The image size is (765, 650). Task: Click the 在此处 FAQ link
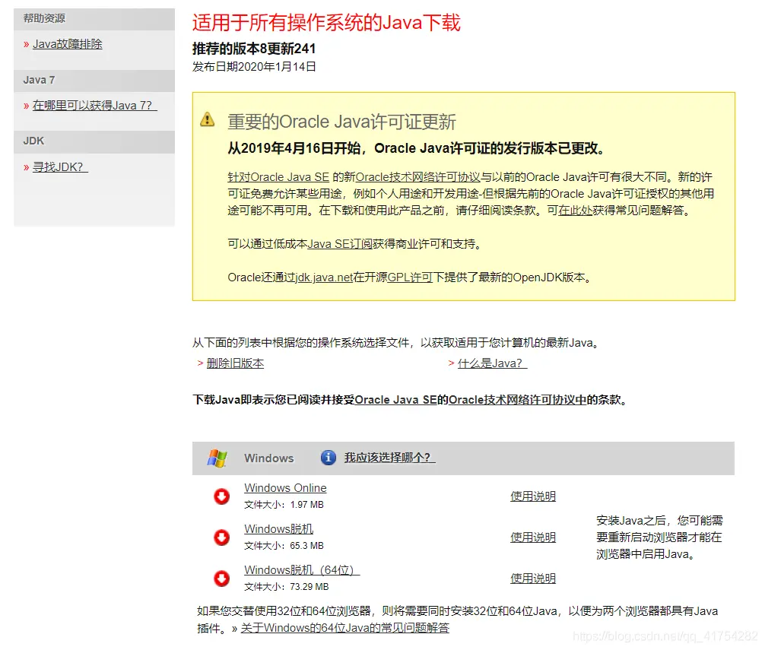(x=575, y=210)
